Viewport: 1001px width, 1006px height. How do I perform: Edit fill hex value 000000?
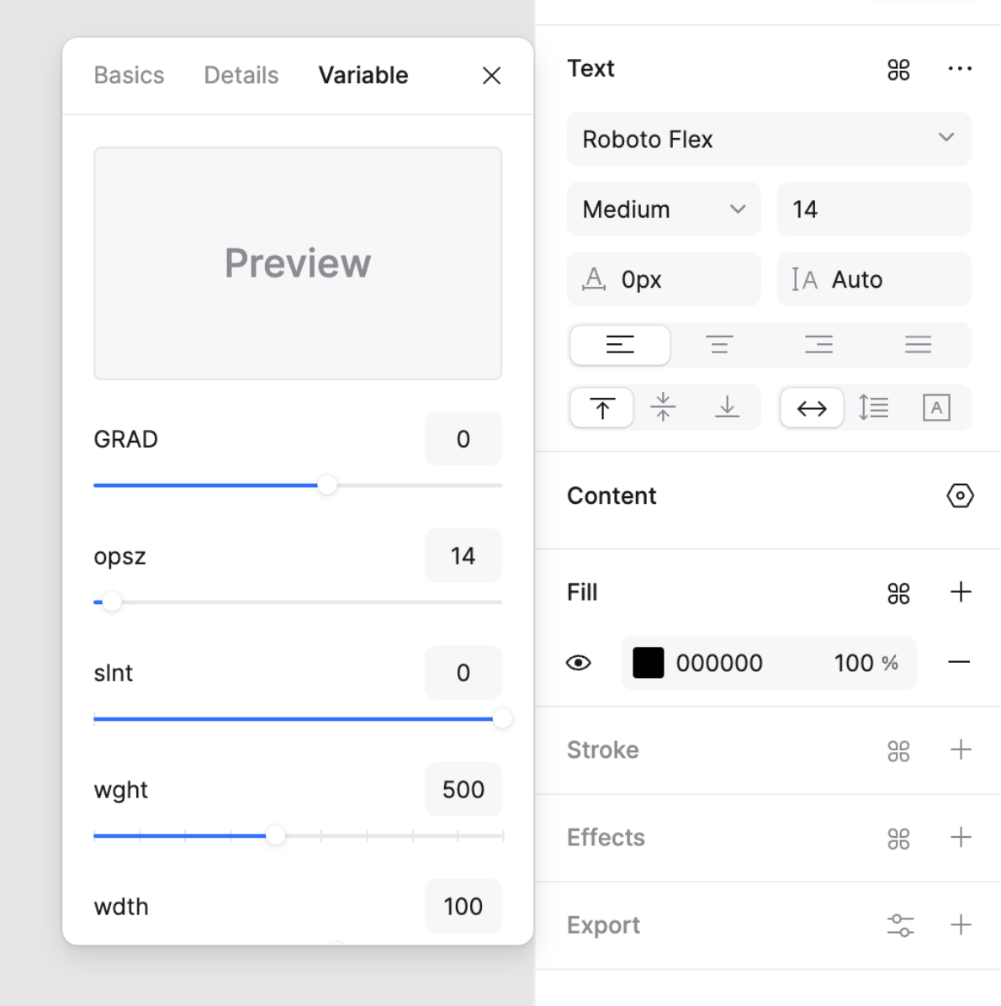(719, 663)
